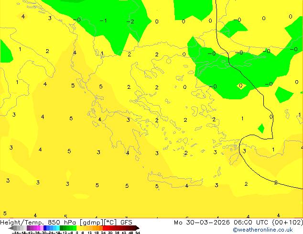303x234 pixels.
Task: Pick the dark maroon arrow end of legend
Action: (x=138, y=228)
